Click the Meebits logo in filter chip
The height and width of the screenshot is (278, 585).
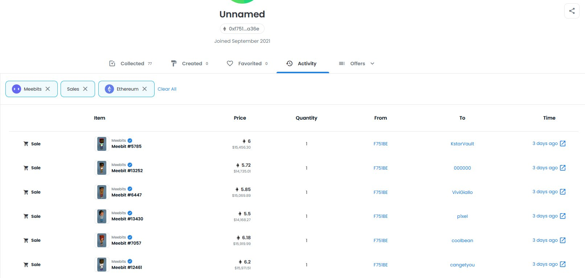click(17, 89)
